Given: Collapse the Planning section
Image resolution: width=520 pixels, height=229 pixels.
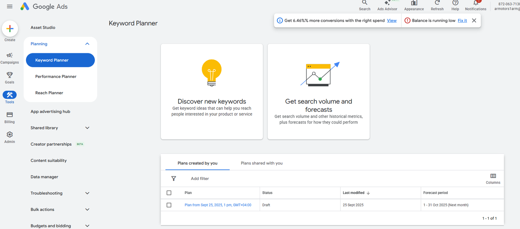Looking at the screenshot, I should pos(87,44).
